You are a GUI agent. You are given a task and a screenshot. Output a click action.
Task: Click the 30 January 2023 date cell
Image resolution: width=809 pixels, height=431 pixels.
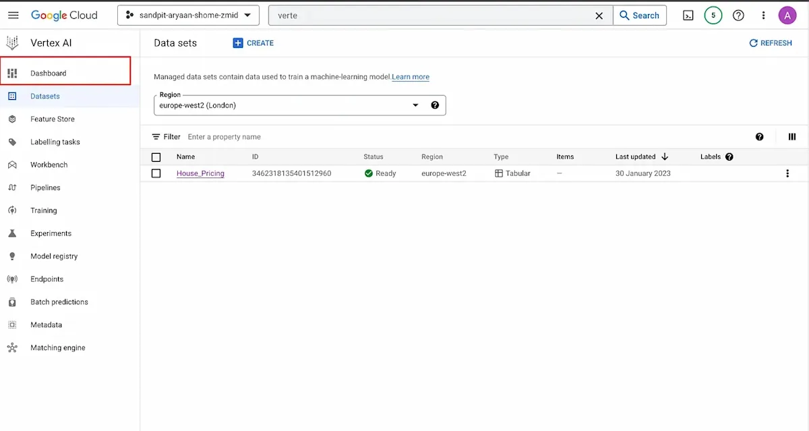pyautogui.click(x=643, y=173)
